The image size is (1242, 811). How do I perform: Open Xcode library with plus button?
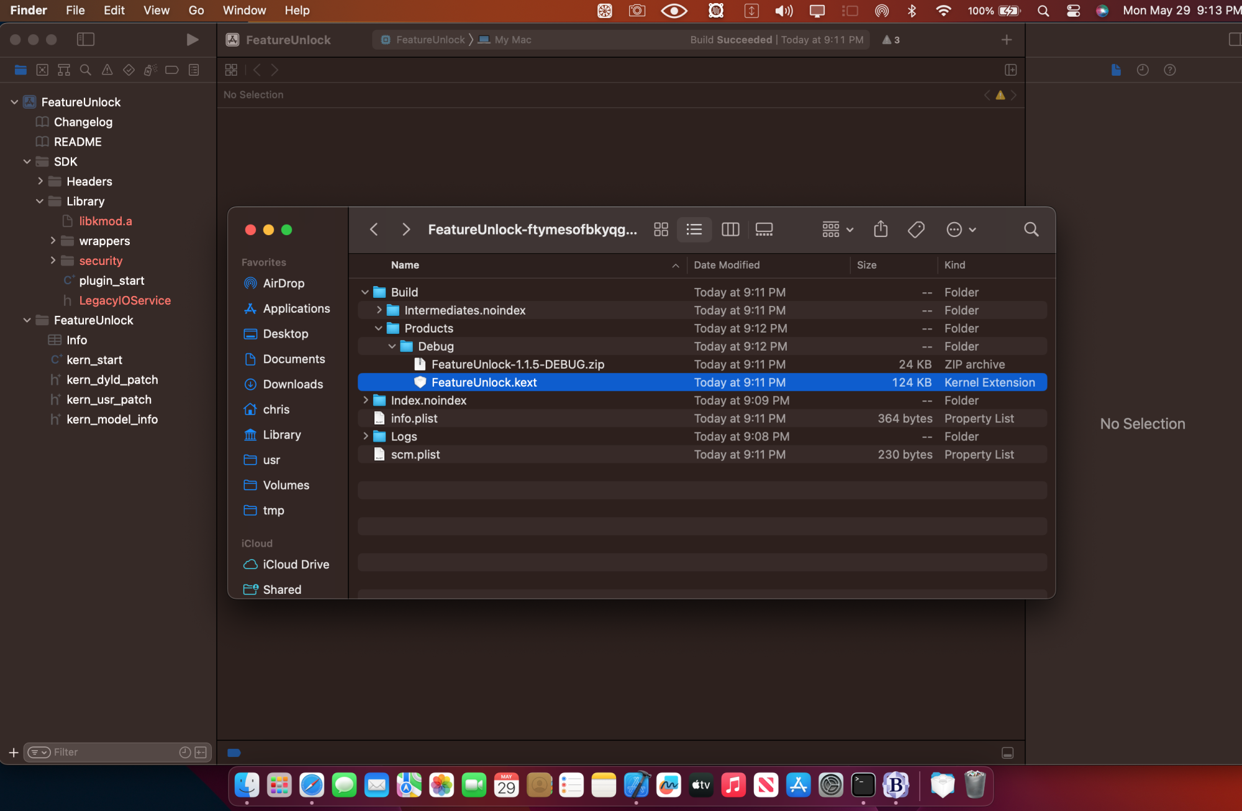tap(1007, 40)
